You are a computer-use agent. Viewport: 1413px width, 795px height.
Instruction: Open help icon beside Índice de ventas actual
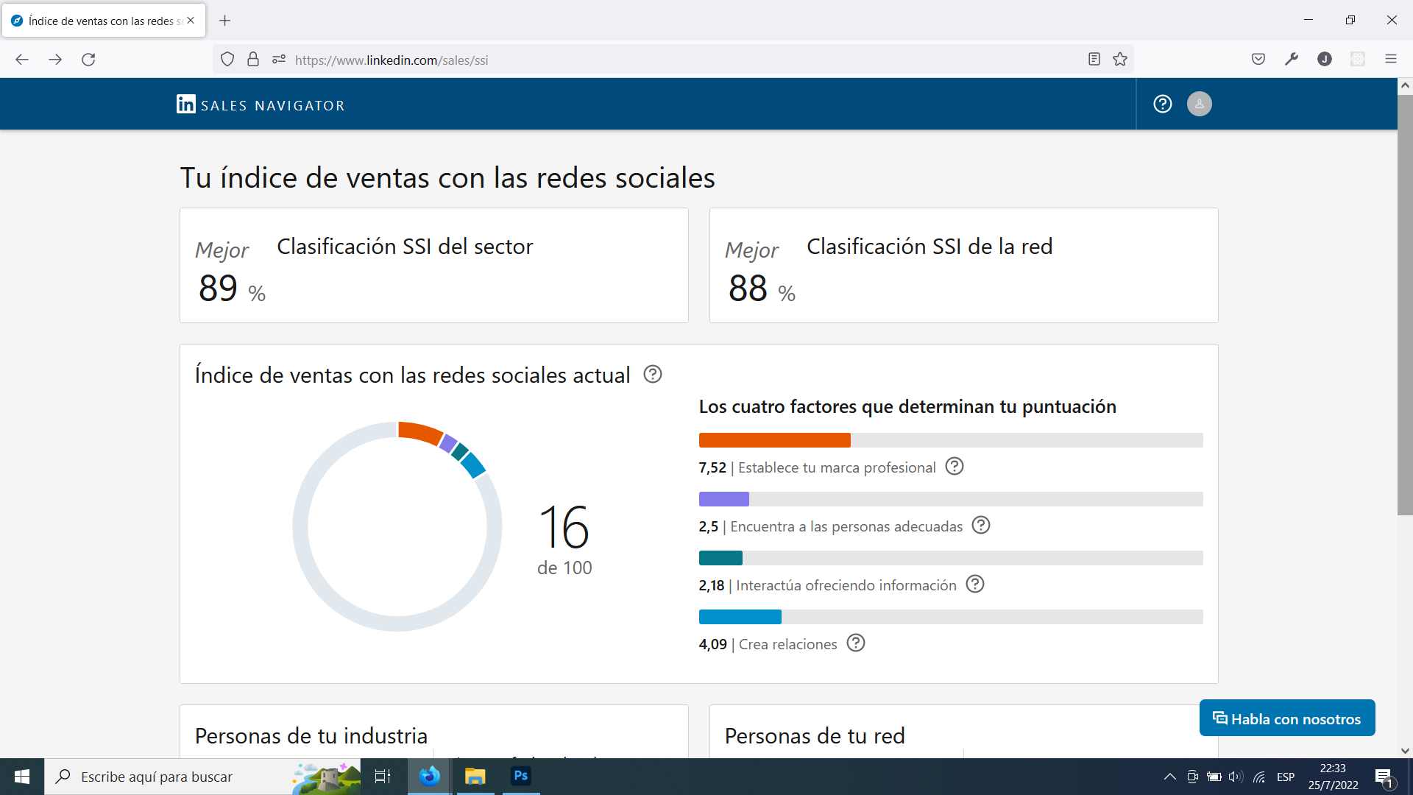click(x=653, y=374)
